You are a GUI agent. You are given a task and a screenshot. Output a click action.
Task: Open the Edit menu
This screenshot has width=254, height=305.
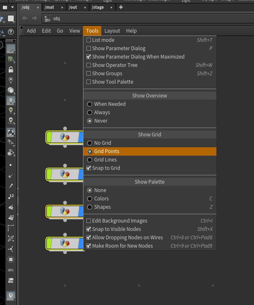(46, 31)
